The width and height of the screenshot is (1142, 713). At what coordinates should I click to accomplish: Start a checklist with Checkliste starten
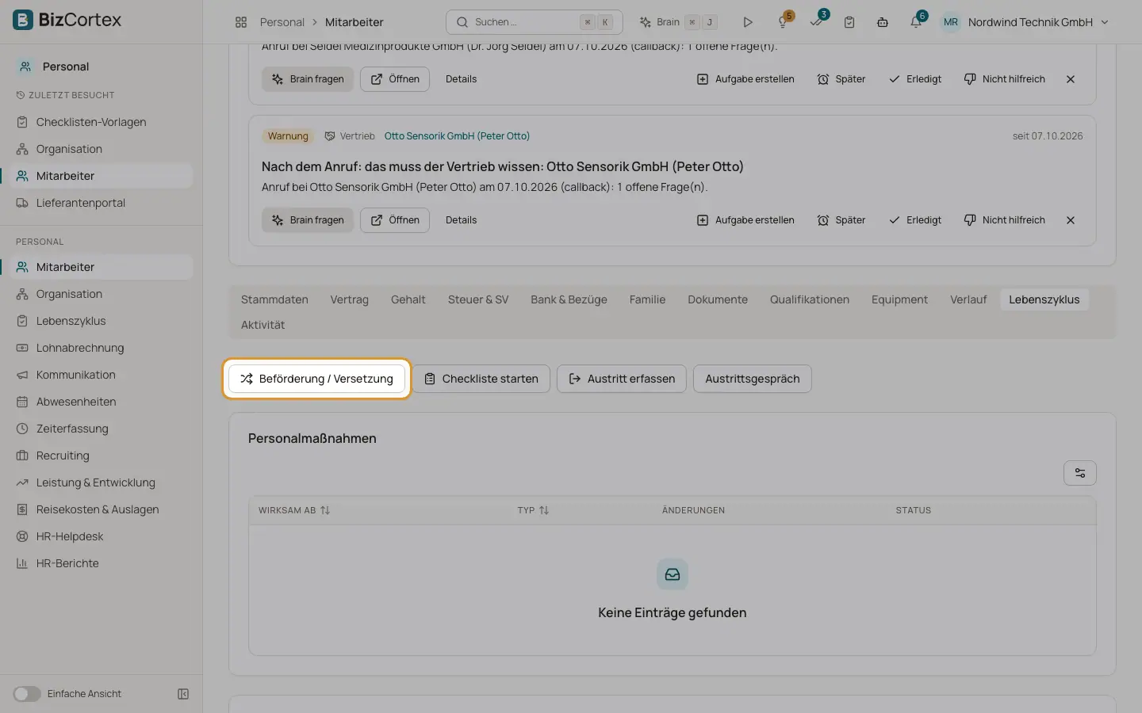click(x=481, y=379)
